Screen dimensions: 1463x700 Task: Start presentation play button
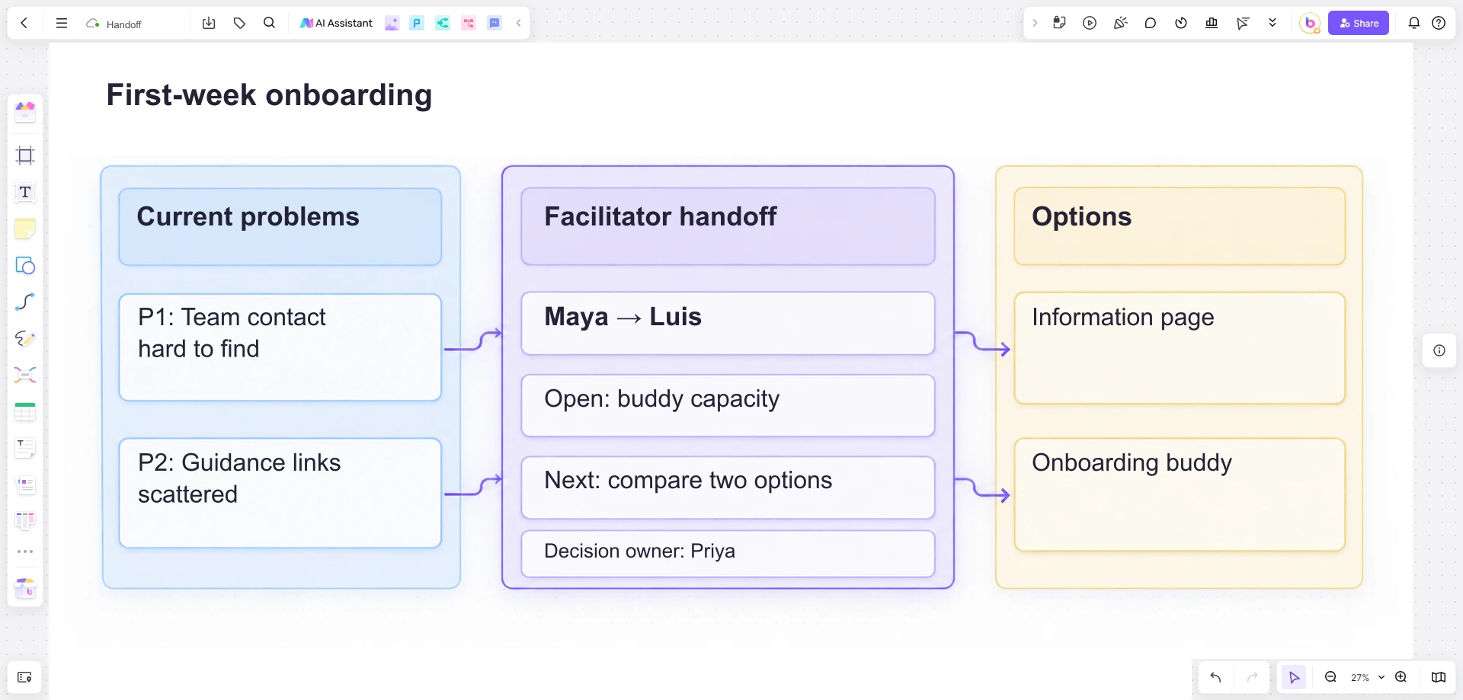pyautogui.click(x=1090, y=23)
